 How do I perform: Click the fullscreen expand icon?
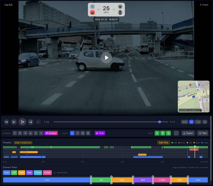pos(176,133)
